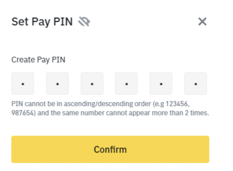Click the PIN rules hint text
This screenshot has height=171, width=233.
tap(110, 108)
